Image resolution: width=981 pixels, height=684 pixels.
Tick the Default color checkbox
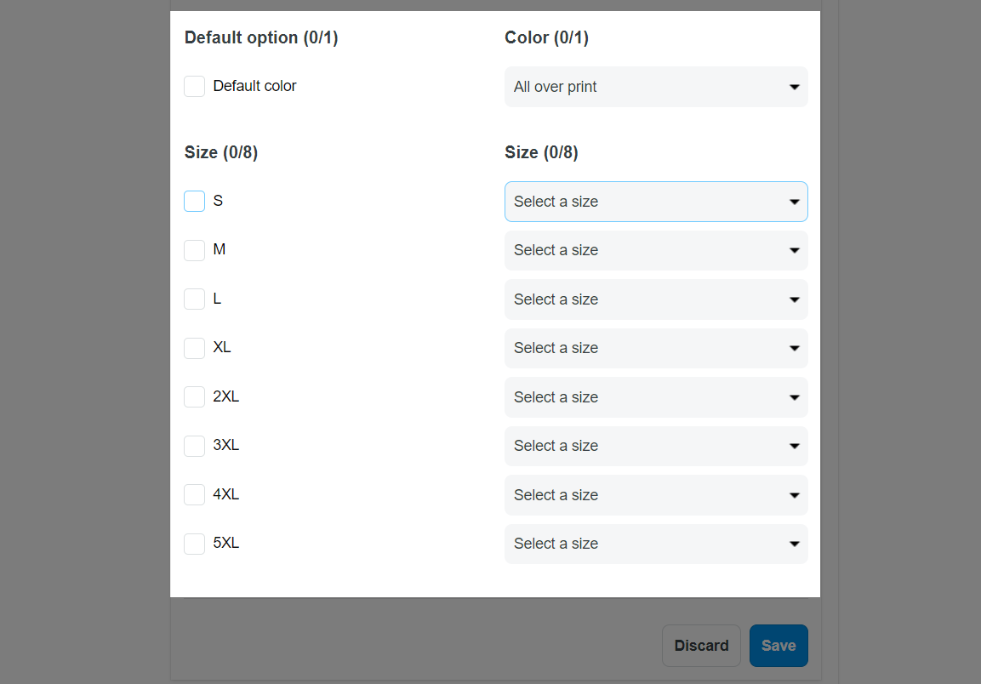[x=195, y=87]
